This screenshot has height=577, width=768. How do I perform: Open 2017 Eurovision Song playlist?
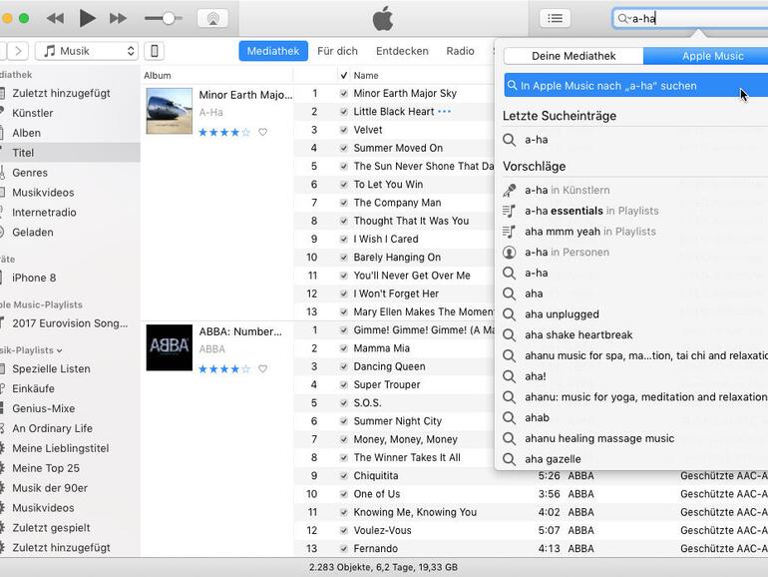[x=70, y=323]
